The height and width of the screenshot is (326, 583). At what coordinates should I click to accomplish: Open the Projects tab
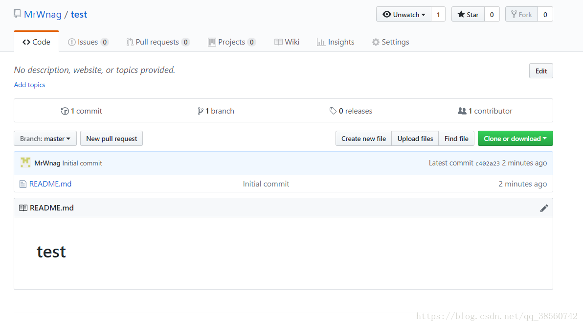tap(232, 42)
